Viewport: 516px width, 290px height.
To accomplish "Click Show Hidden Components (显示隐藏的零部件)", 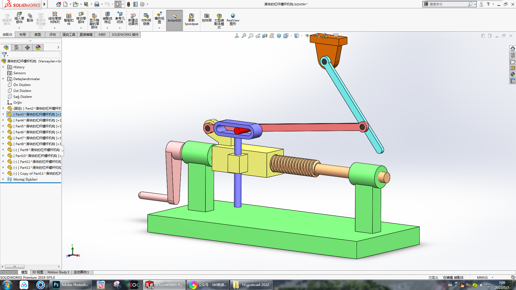I will 94,21.
